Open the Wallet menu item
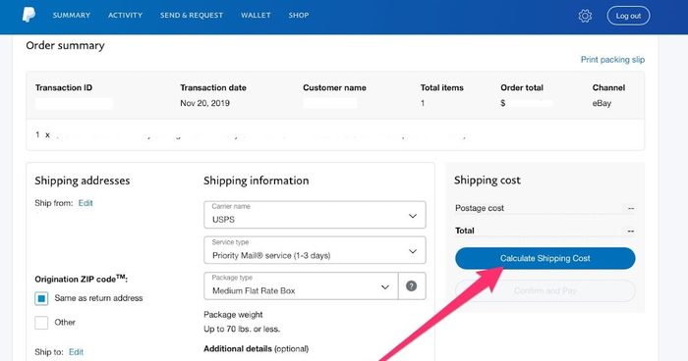 (256, 15)
